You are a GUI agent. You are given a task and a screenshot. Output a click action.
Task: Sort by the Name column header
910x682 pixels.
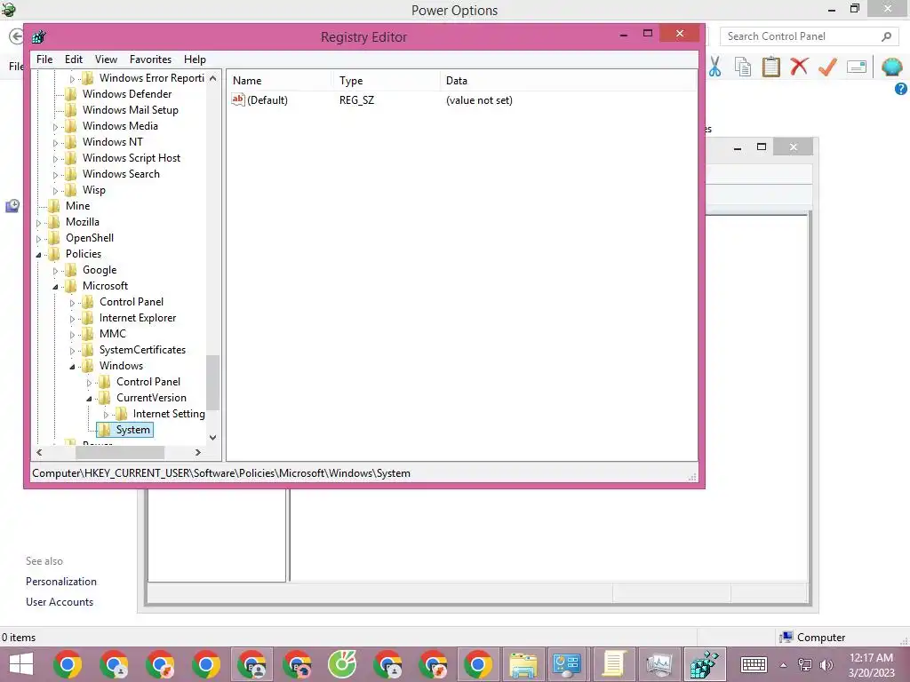[x=279, y=81]
